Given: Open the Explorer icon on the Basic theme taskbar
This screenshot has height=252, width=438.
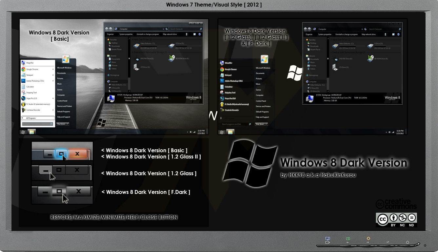Looking at the screenshot, I should point(32,132).
